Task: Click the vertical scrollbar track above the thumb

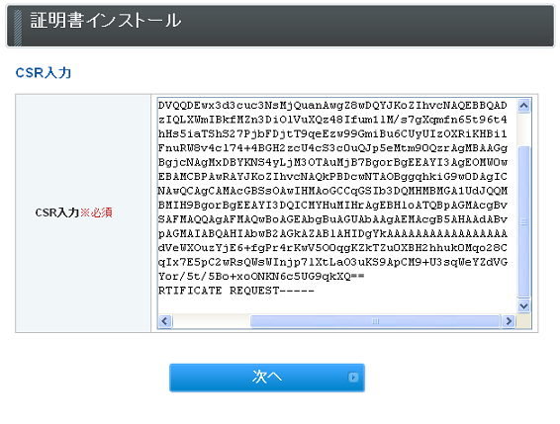Action: (523, 129)
